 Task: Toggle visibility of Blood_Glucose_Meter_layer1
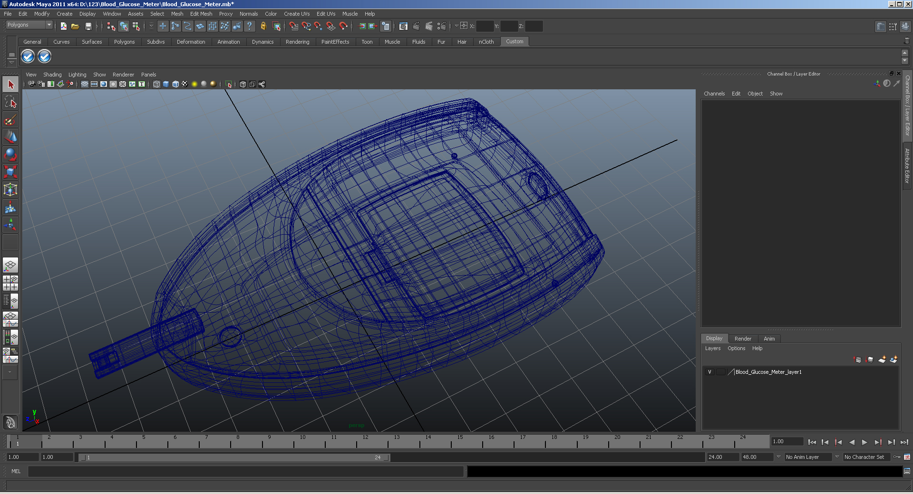[709, 372]
